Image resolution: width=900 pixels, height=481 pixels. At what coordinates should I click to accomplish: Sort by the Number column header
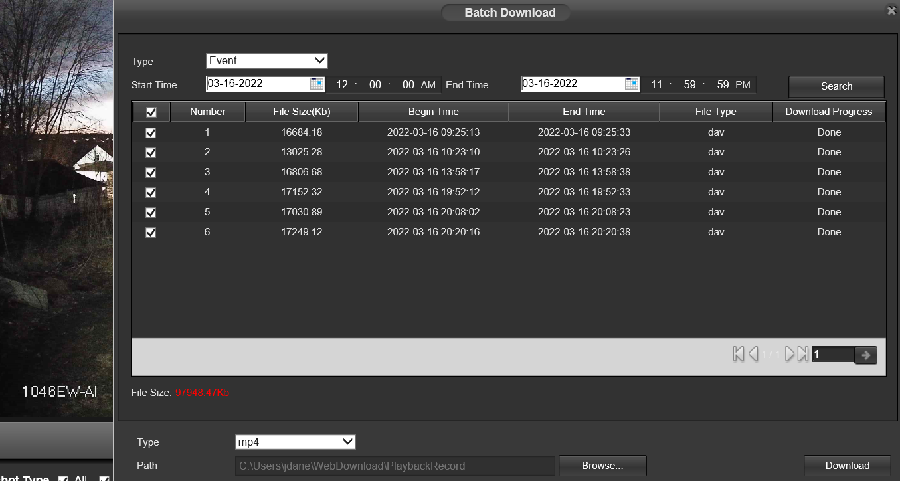[208, 112]
